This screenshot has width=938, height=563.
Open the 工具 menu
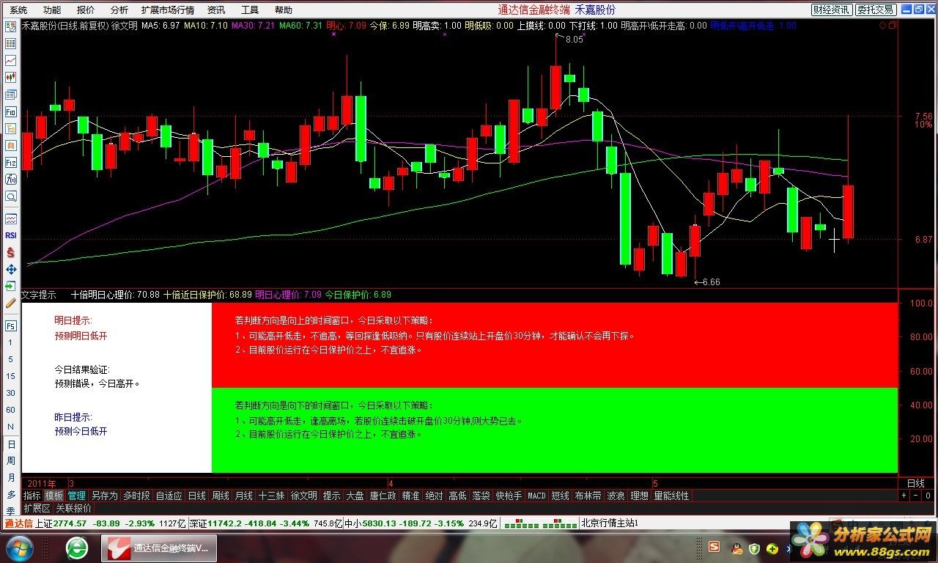coord(250,10)
